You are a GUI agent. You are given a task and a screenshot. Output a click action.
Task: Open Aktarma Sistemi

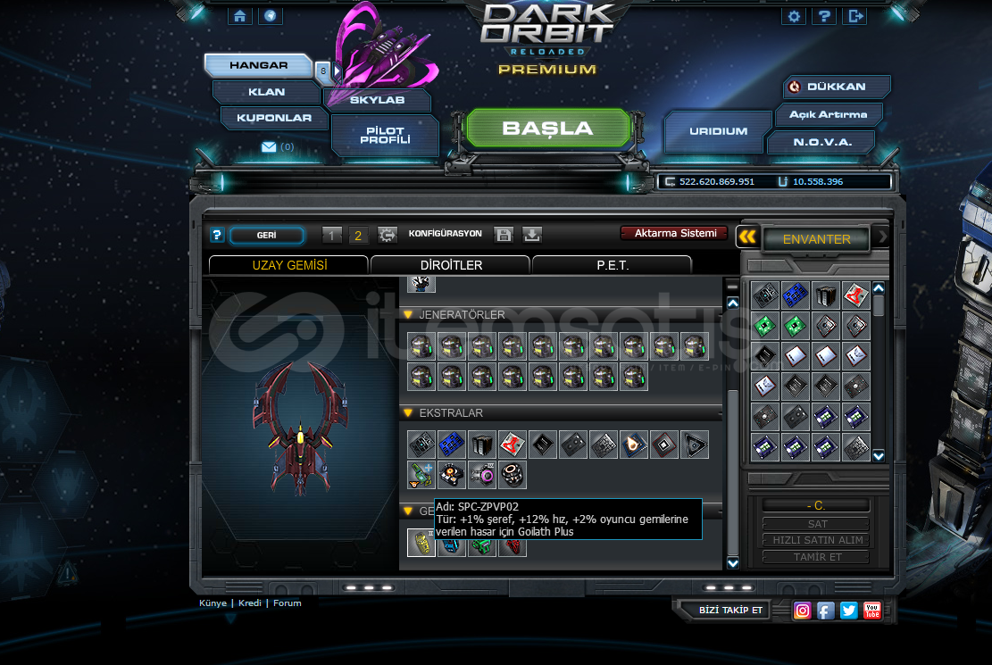[x=675, y=233]
